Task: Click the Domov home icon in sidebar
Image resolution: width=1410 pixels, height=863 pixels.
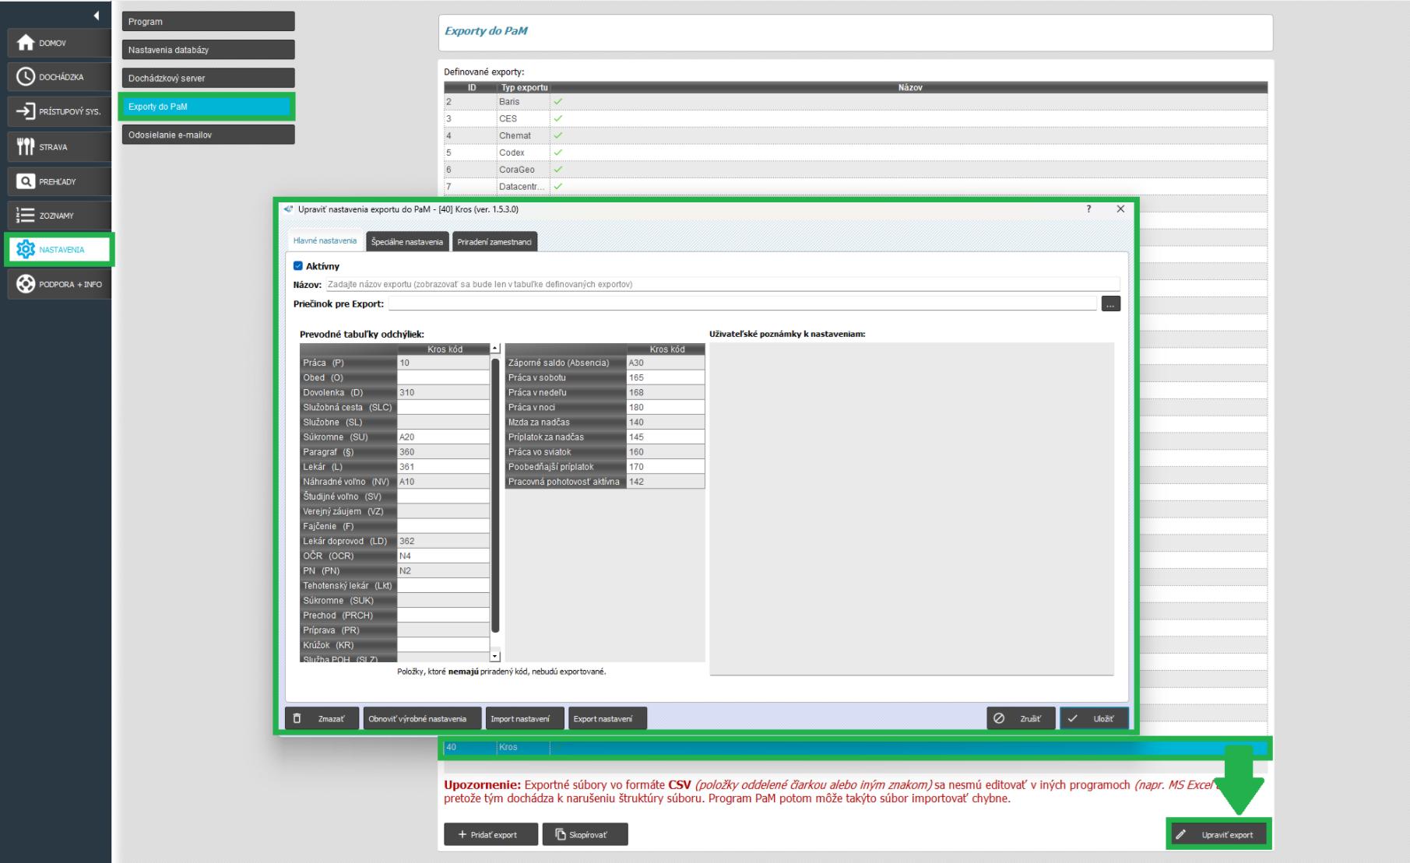Action: [26, 43]
